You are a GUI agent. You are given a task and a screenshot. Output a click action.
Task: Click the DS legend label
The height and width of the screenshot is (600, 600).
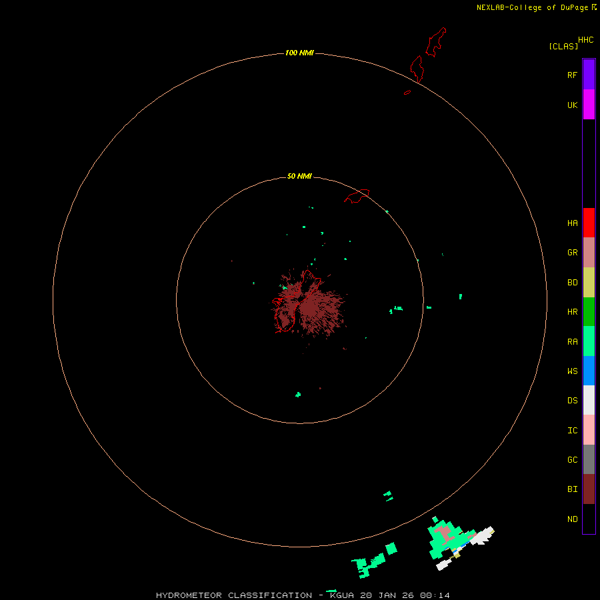click(573, 401)
